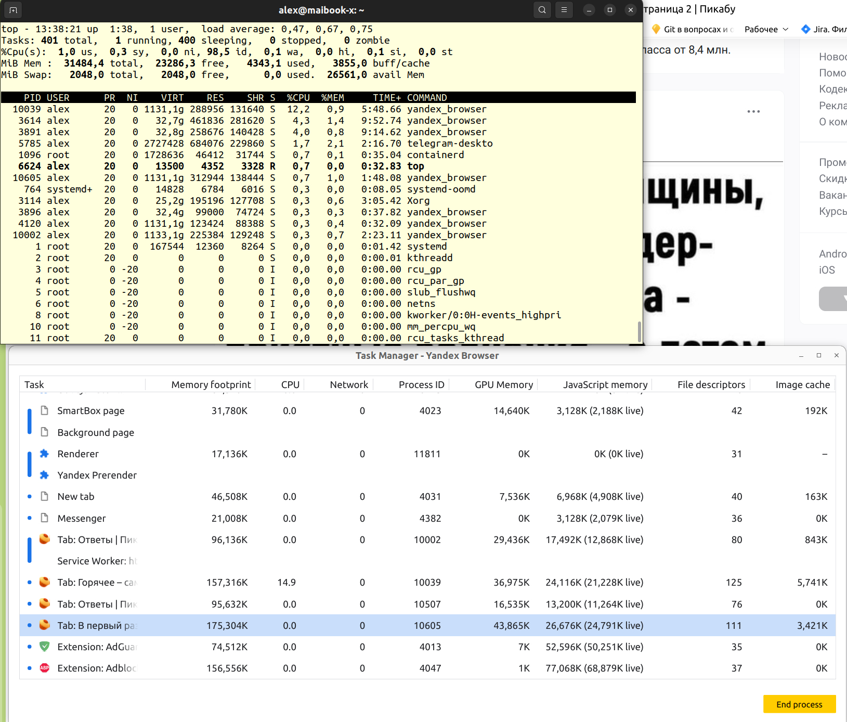Click the Pikabu icon on process 10507 row
Screen dimensions: 847x722
[x=45, y=604]
